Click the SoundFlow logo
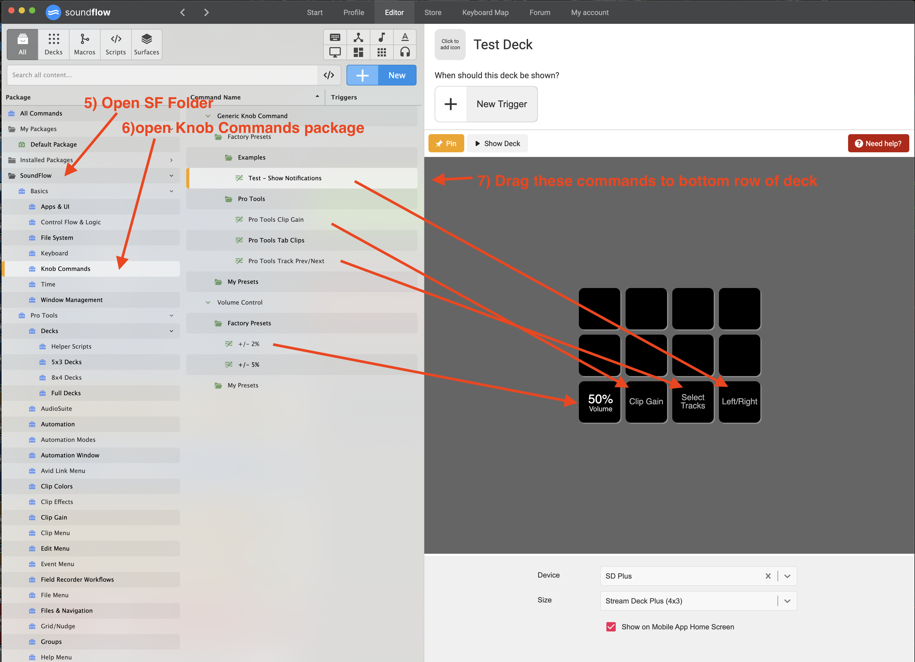Viewport: 915px width, 662px height. [x=78, y=12]
